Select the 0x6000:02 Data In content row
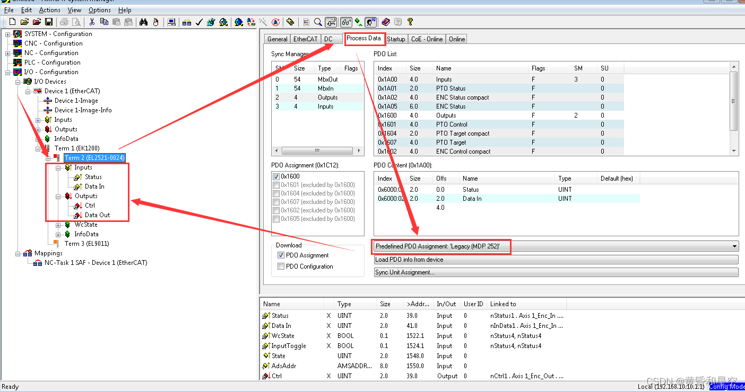The width and height of the screenshot is (745, 392). [507, 199]
